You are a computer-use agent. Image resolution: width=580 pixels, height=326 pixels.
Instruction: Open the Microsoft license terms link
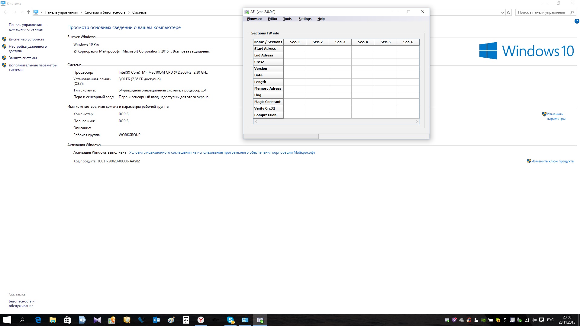click(222, 152)
